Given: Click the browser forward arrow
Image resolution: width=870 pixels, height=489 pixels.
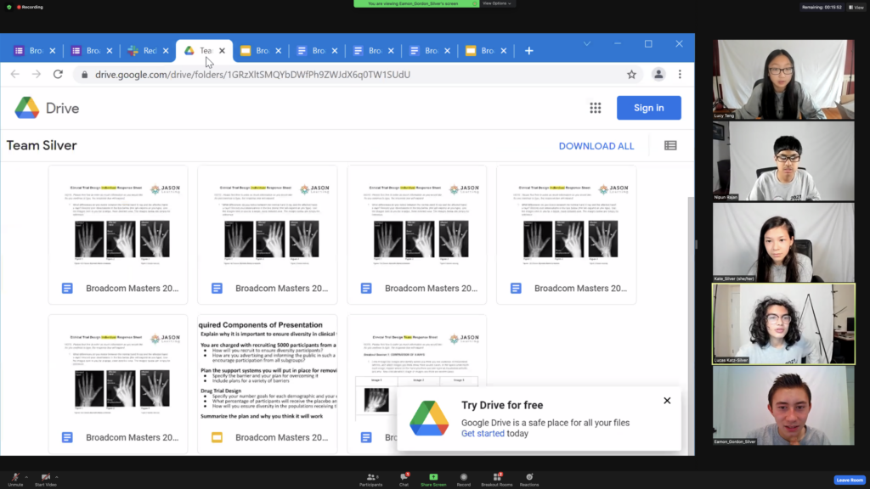Looking at the screenshot, I should point(36,75).
